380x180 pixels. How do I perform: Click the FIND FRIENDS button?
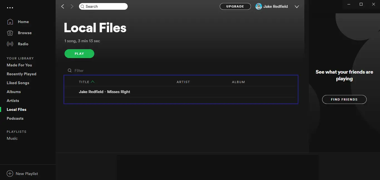344,99
